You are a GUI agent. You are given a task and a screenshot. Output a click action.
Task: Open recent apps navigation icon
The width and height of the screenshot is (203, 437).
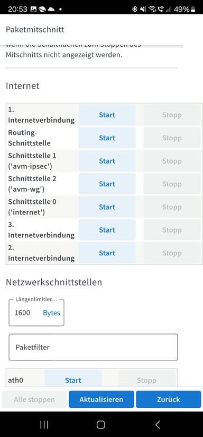(x=44, y=424)
